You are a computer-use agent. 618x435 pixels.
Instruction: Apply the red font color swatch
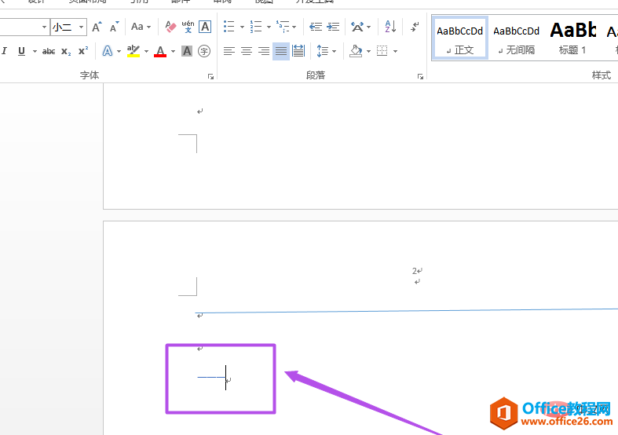tap(160, 51)
